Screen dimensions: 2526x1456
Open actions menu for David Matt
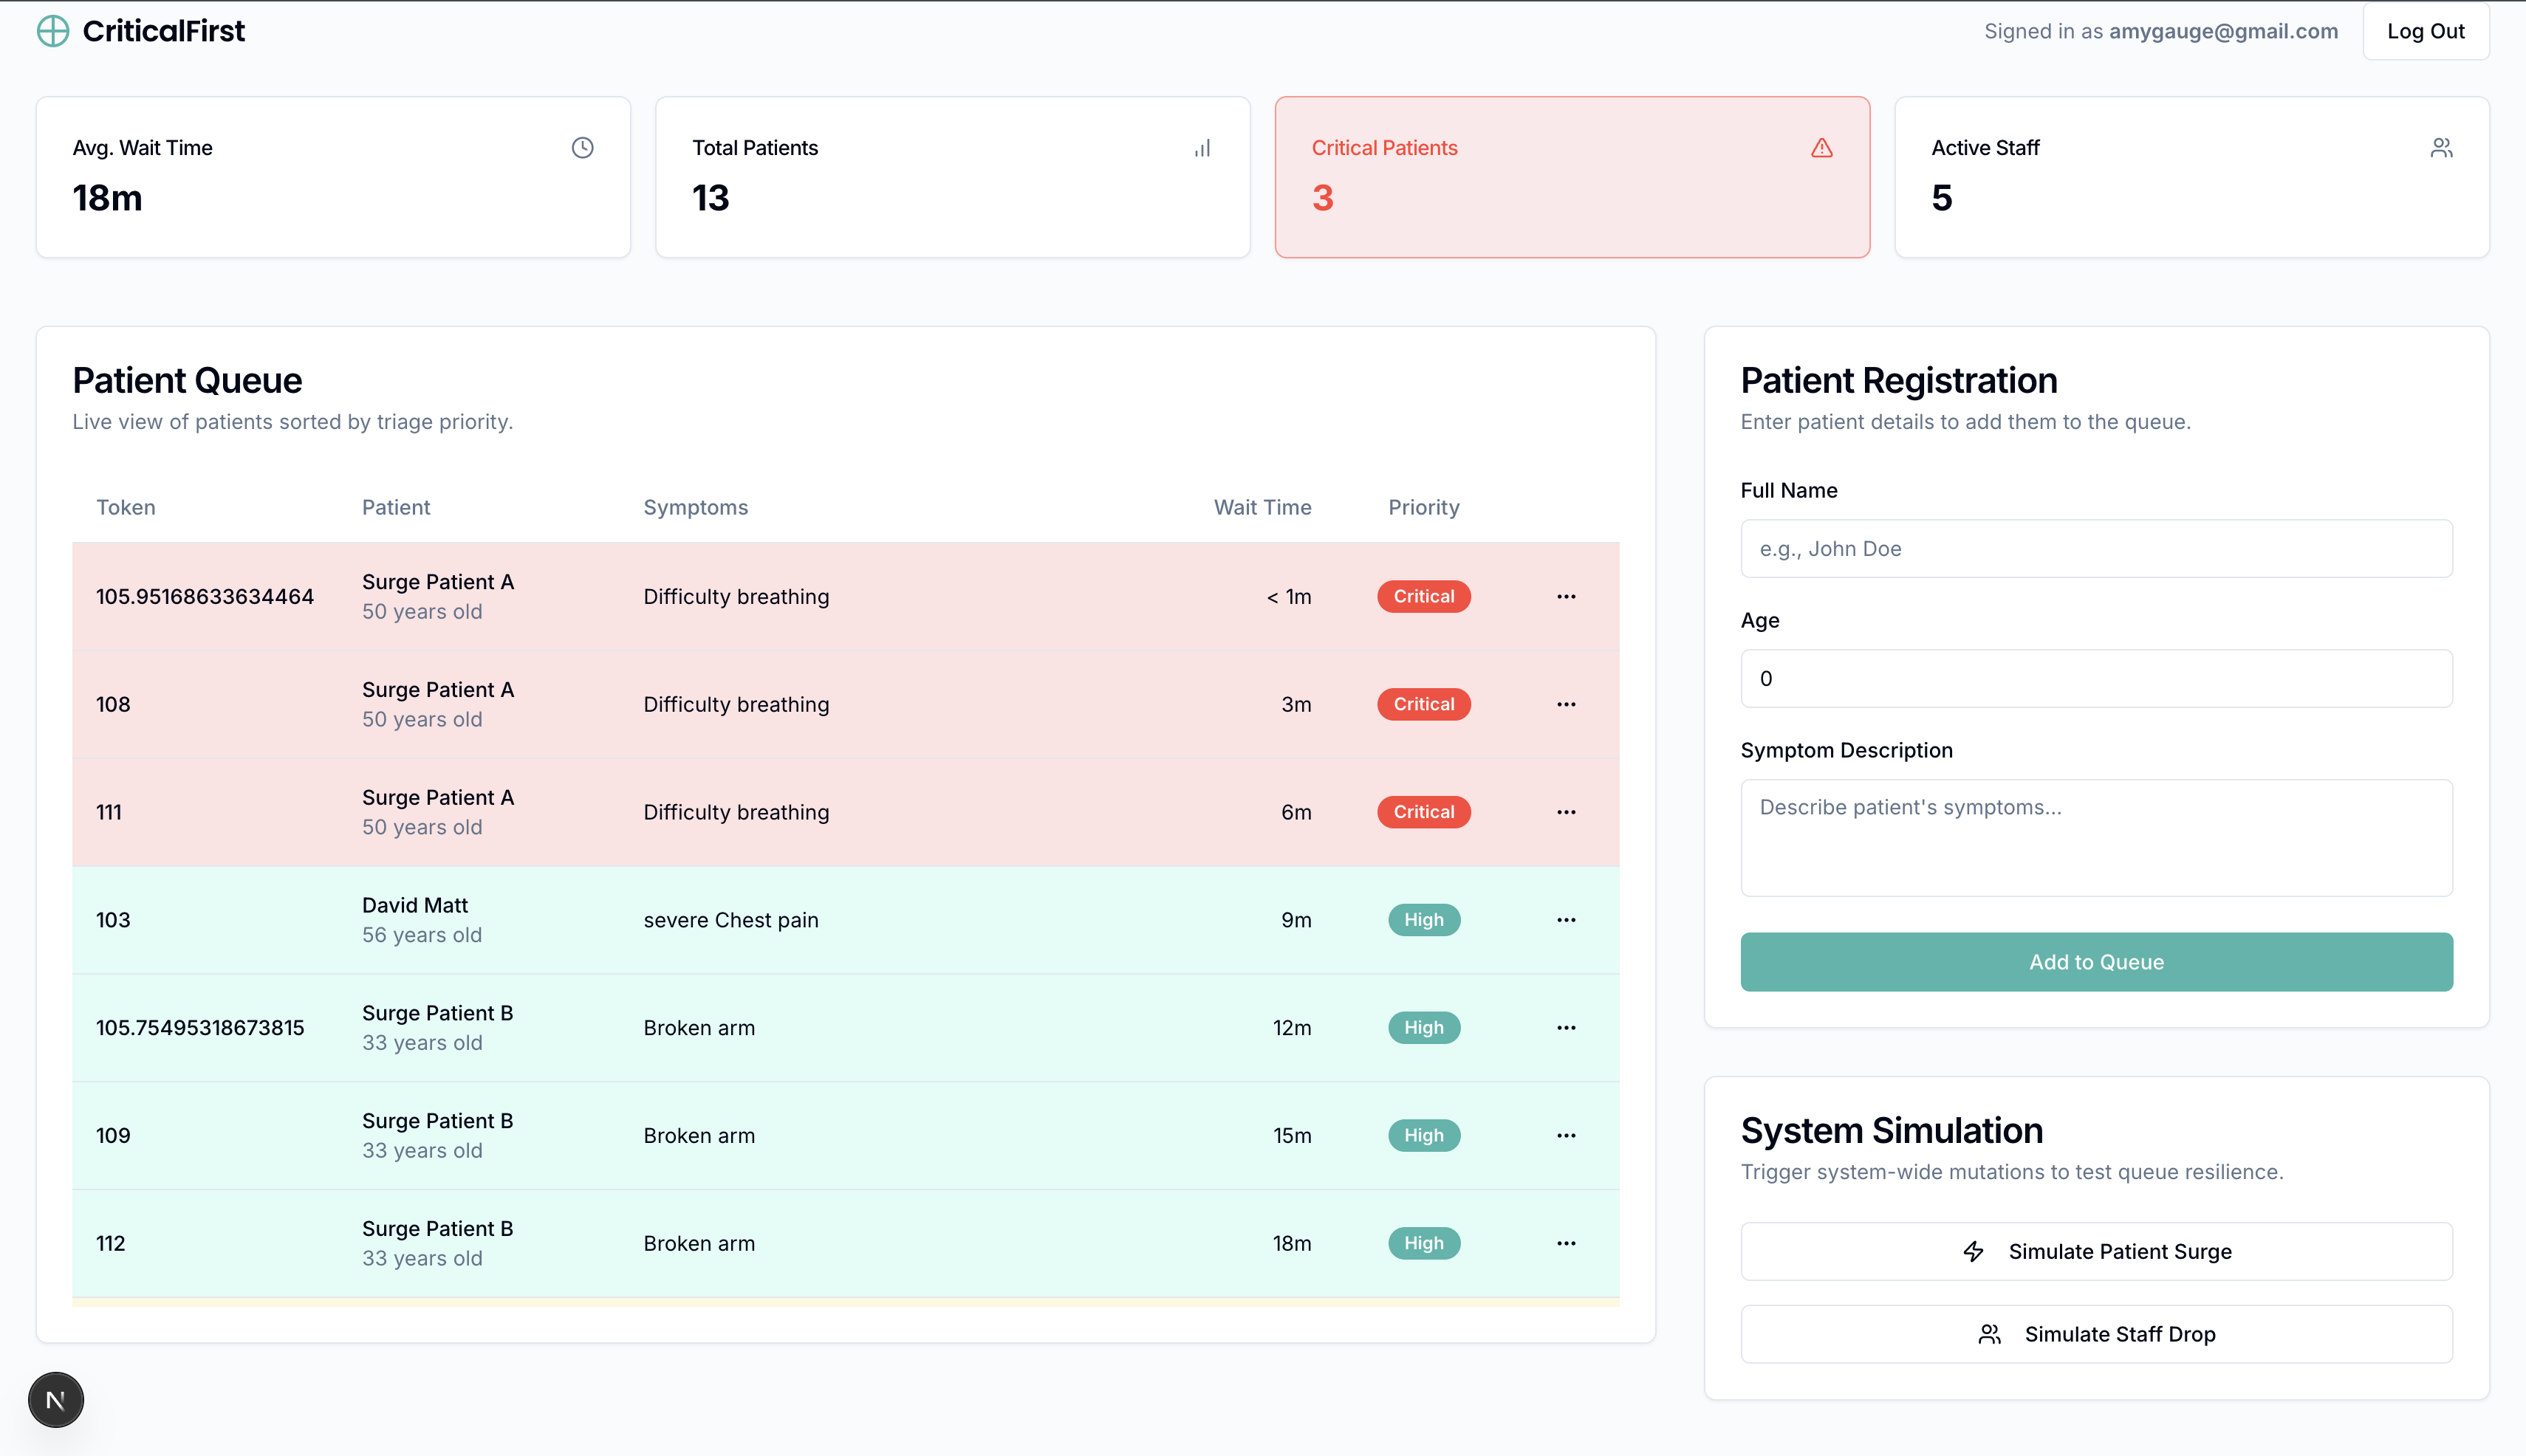[x=1566, y=920]
